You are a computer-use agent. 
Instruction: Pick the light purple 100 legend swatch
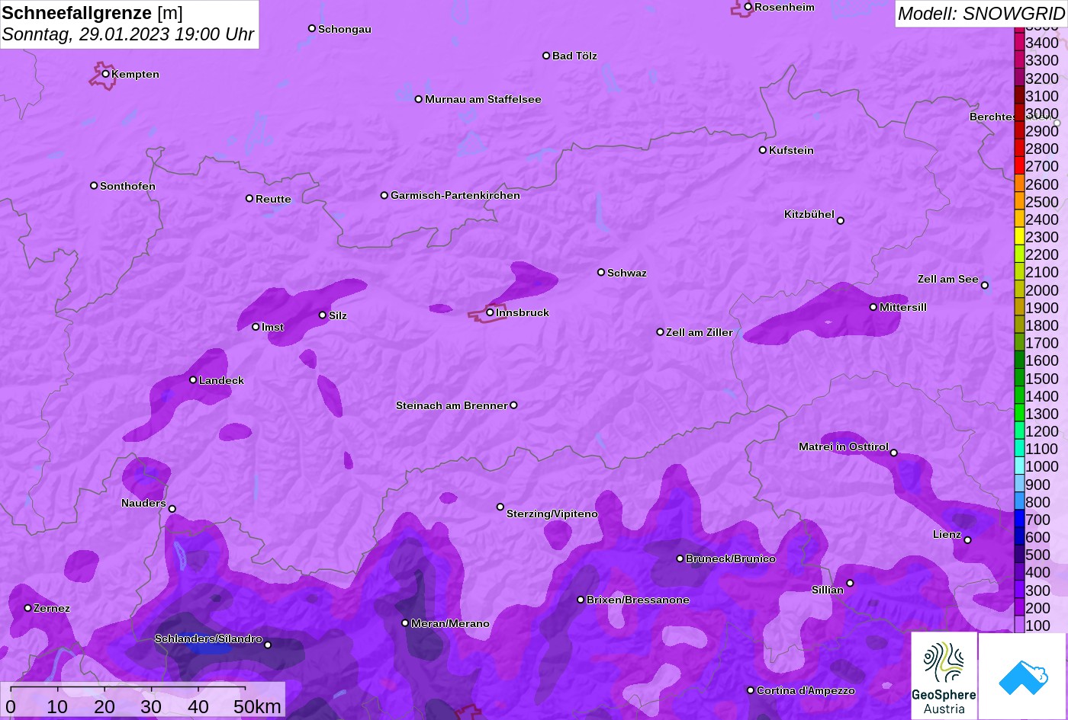click(1019, 625)
